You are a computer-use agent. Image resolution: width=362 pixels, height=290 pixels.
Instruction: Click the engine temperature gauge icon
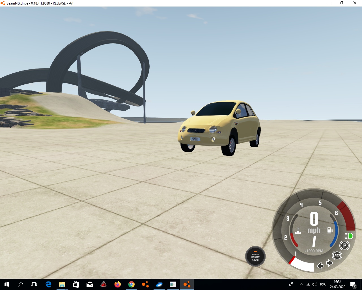pyautogui.click(x=298, y=231)
